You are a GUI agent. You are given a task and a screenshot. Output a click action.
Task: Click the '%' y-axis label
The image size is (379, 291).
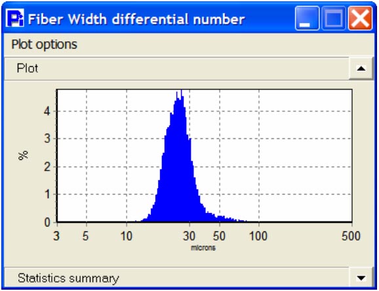pos(24,155)
